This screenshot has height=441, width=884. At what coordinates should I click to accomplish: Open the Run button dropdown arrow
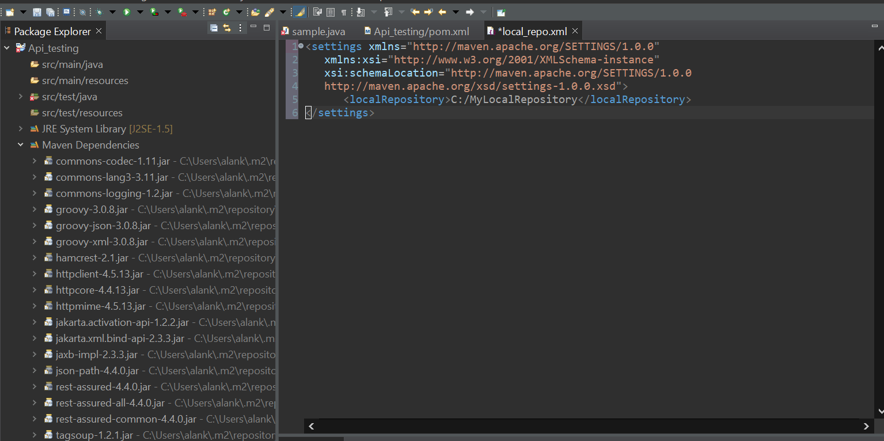tap(141, 12)
